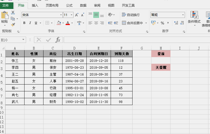Image resolution: width=210 pixels, height=134 pixels.
Task: Open the 字体 font dialog launcher
Action: 84,32
